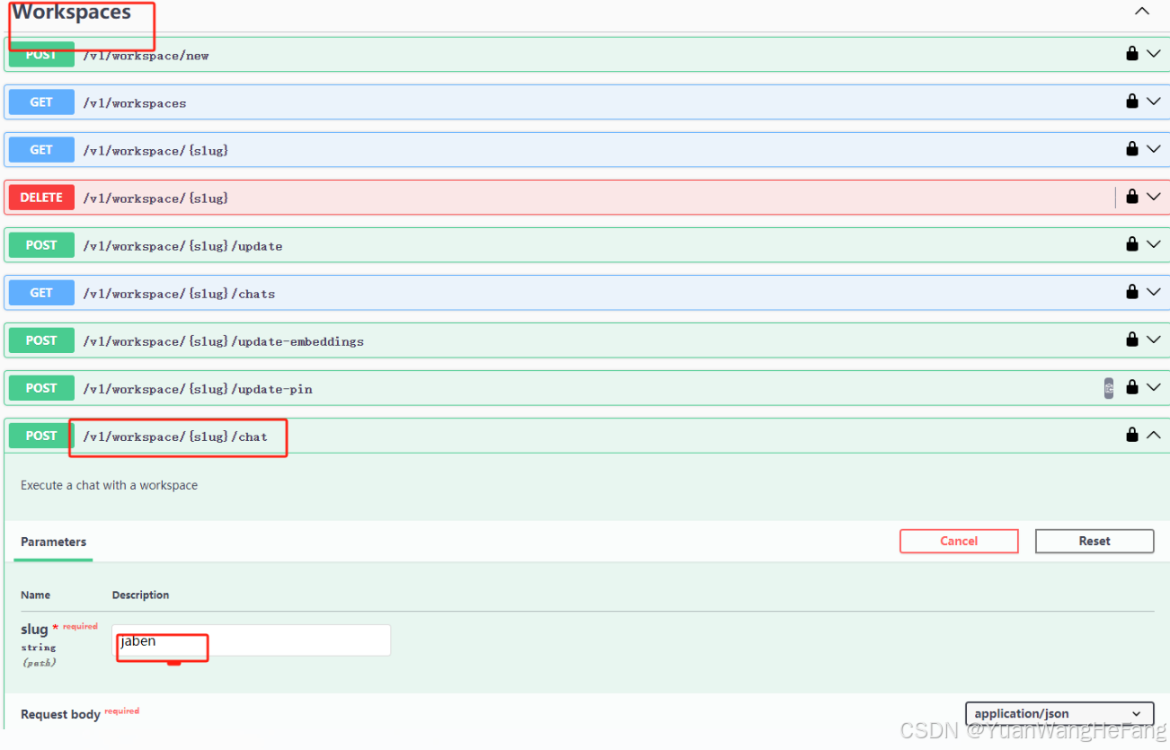Click the /v1/workspace/{slug}/update-embeddings path text
Screen dimensions: 1170x750
click(223, 341)
